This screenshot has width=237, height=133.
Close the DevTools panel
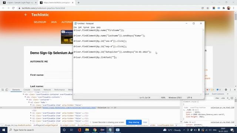pos(235,89)
